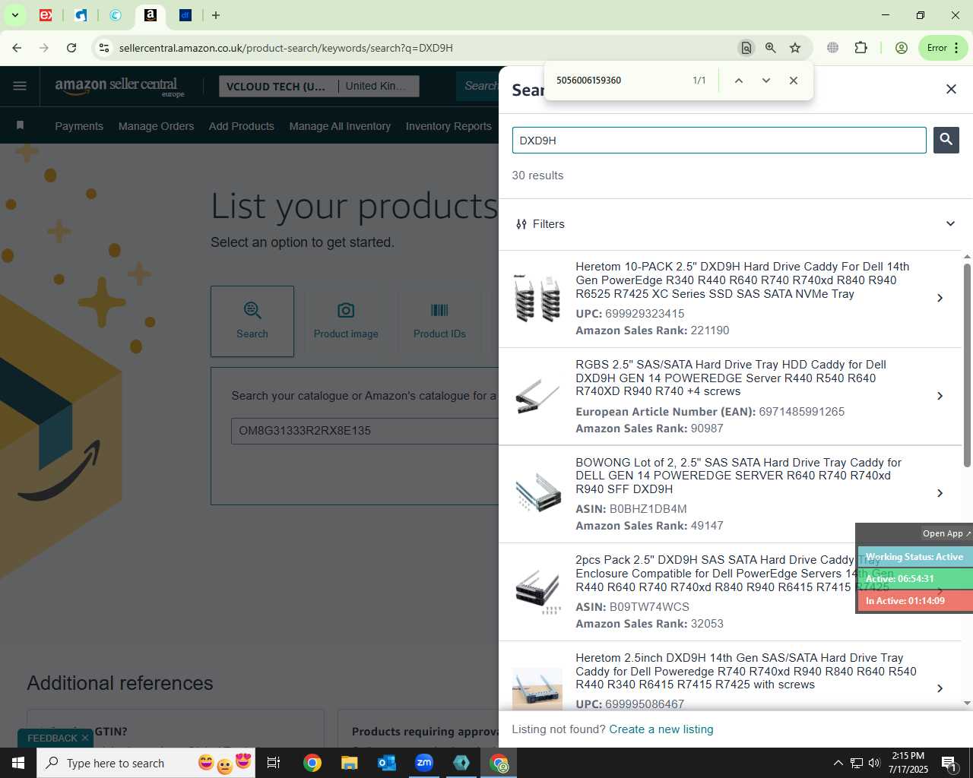Viewport: 973px width, 778px height.
Task: Select the Search option tile
Action: click(252, 321)
